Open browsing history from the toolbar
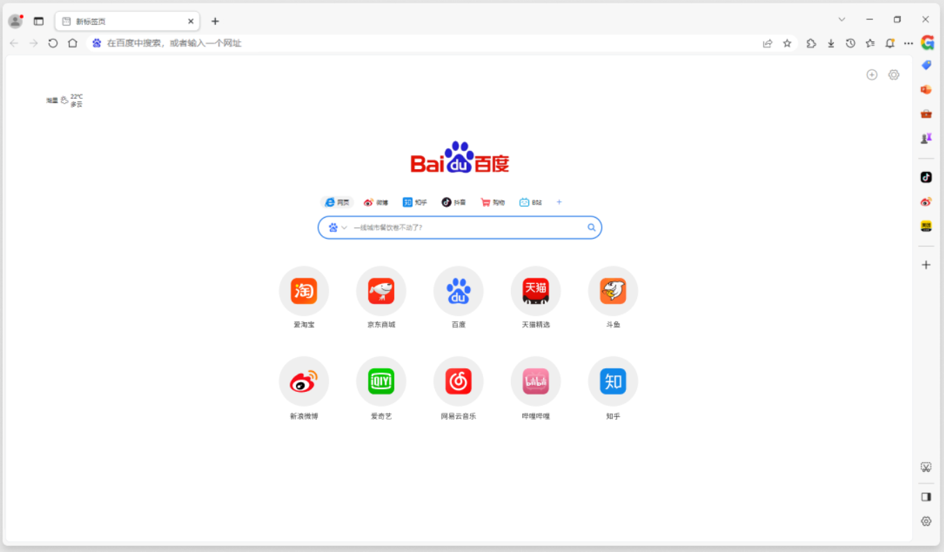The height and width of the screenshot is (552, 944). [x=850, y=42]
